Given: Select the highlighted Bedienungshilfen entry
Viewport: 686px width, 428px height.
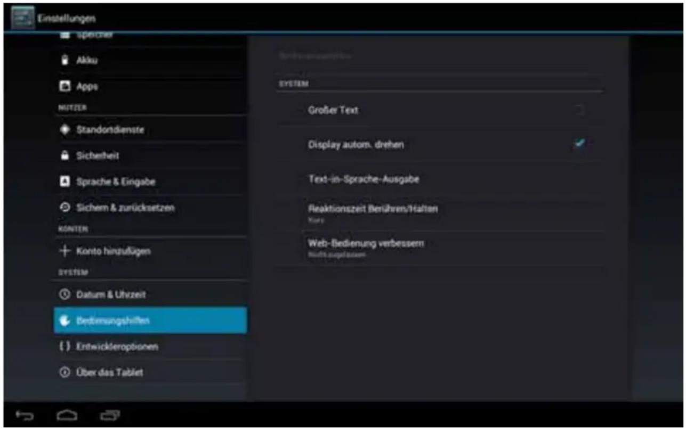Looking at the screenshot, I should (x=150, y=320).
